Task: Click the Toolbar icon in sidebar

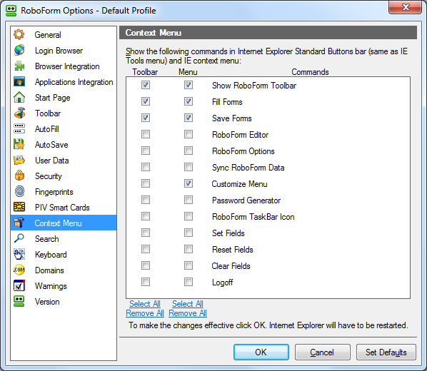Action: tap(19, 113)
